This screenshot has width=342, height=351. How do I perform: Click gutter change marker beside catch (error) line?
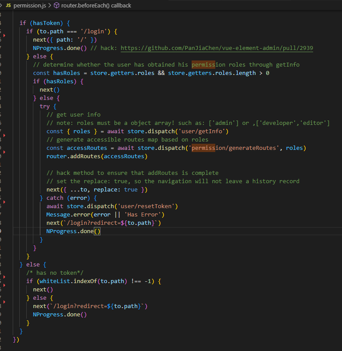tap(4, 202)
